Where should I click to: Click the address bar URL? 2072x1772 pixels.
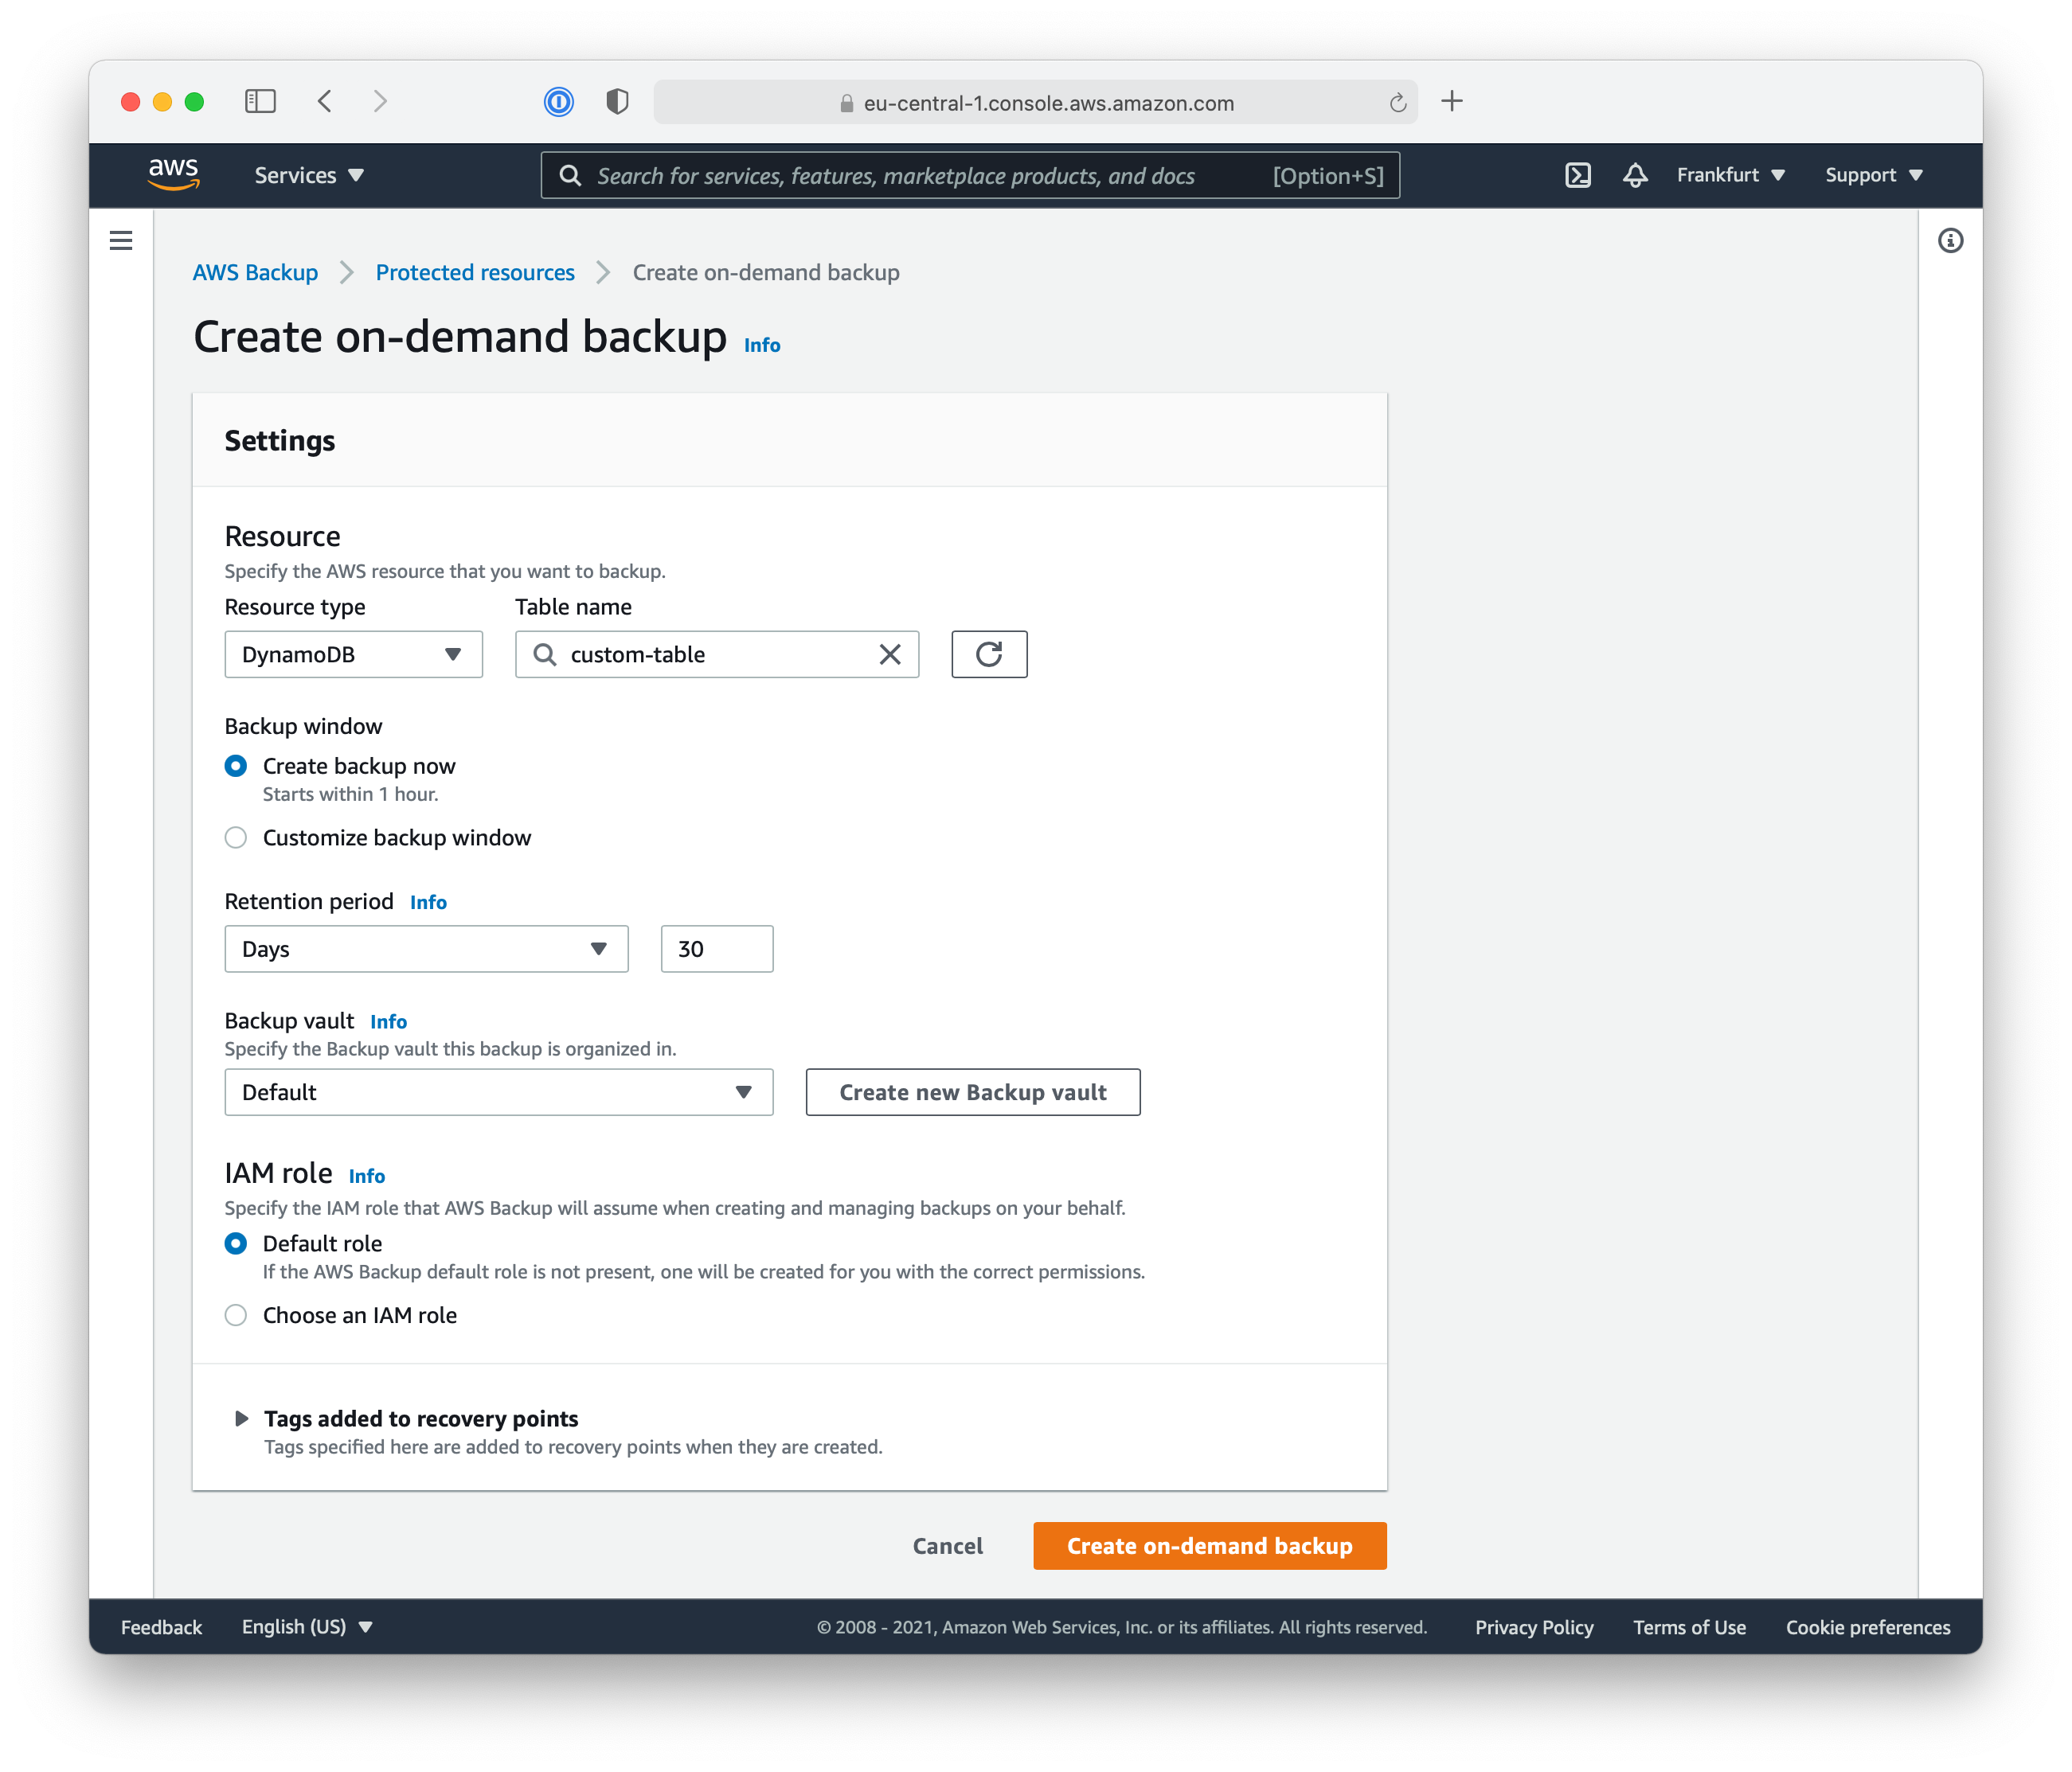[x=1048, y=103]
